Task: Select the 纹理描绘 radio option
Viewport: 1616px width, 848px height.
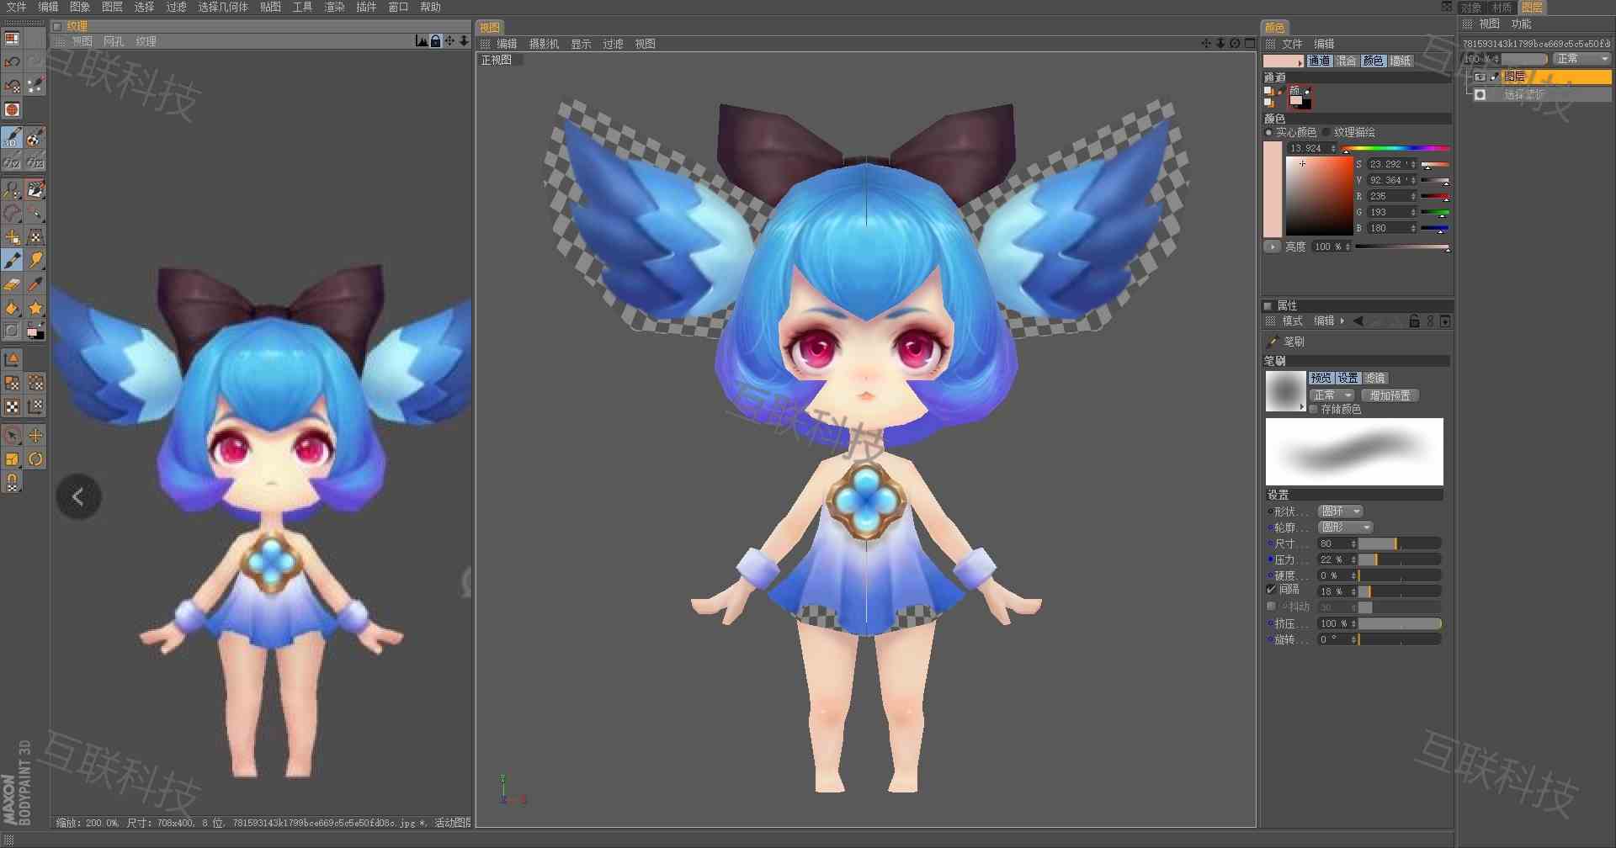Action: coord(1326,132)
